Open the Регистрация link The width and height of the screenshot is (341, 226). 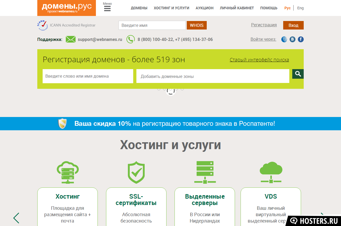pos(264,25)
